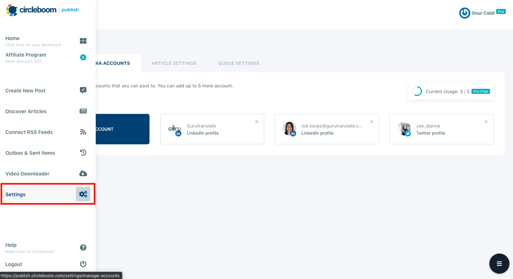Open the floating hamburger menu button

[x=499, y=264]
